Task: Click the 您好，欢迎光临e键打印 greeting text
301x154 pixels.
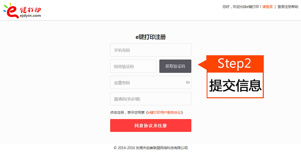Action: pyautogui.click(x=242, y=7)
